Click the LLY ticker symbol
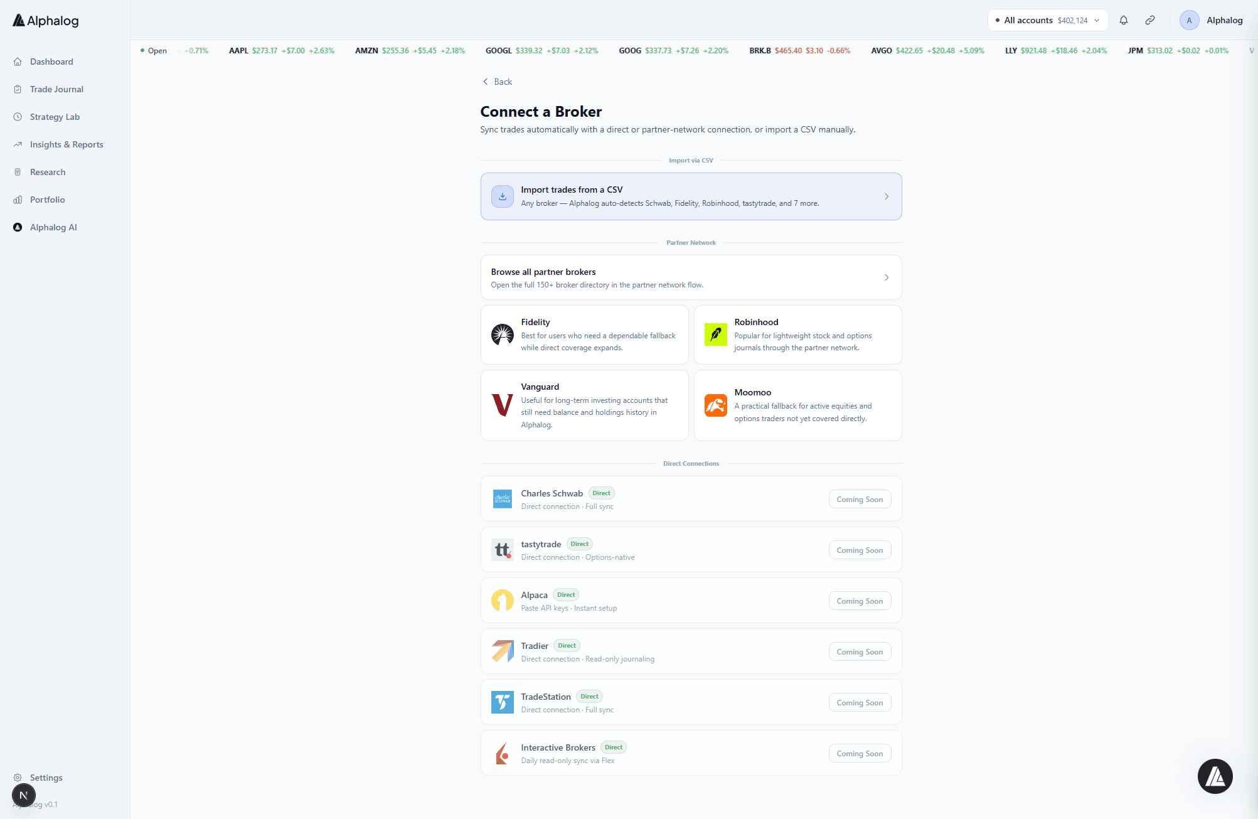This screenshot has width=1258, height=819. 1011,51
